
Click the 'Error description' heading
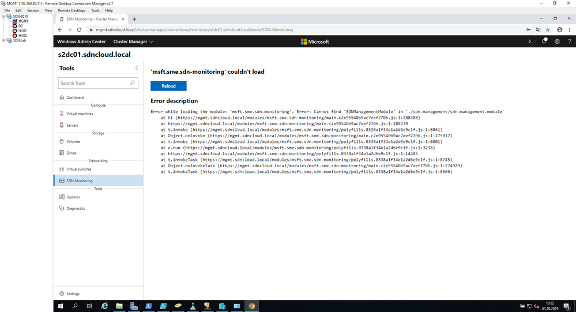(x=174, y=101)
